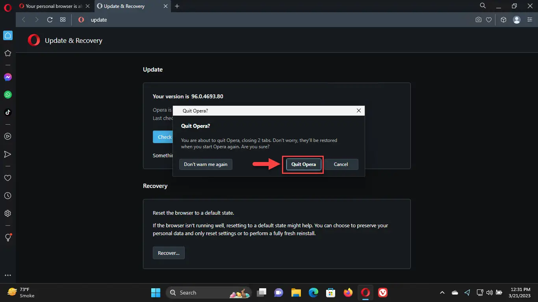Click the taskbar Search box

tap(209, 293)
